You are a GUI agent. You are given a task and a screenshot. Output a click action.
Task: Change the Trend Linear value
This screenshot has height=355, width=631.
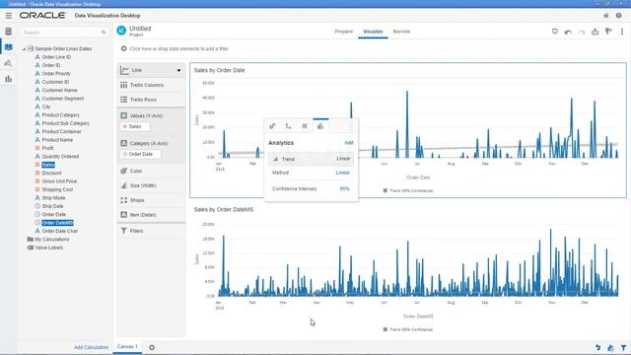[343, 159]
